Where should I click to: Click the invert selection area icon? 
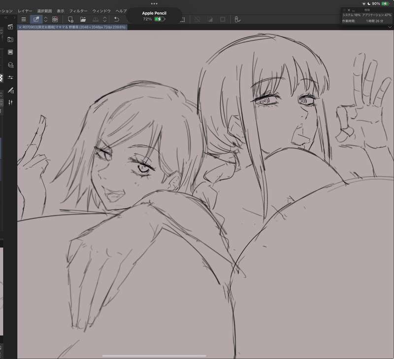click(210, 20)
